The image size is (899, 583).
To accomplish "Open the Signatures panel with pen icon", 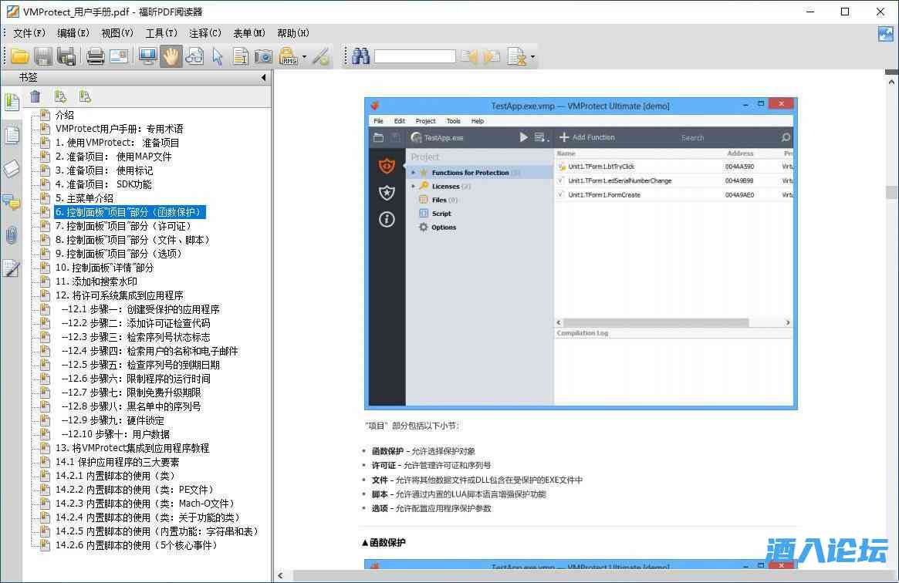I will [12, 268].
